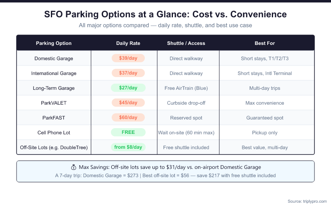This screenshot has height=206, width=331.
Task: Select the green FREE badge
Action: 128,132
